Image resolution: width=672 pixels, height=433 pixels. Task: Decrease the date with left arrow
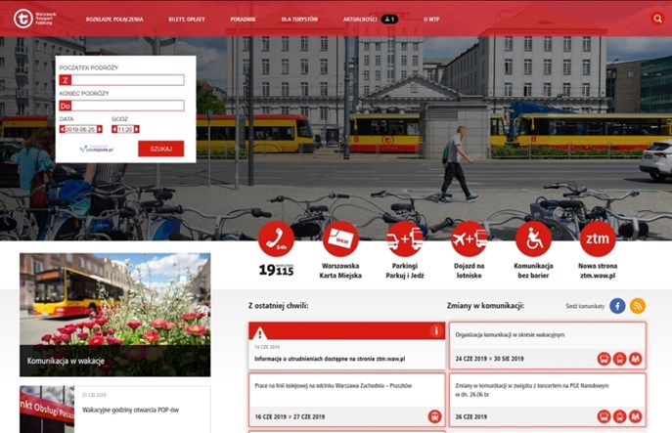tap(63, 129)
